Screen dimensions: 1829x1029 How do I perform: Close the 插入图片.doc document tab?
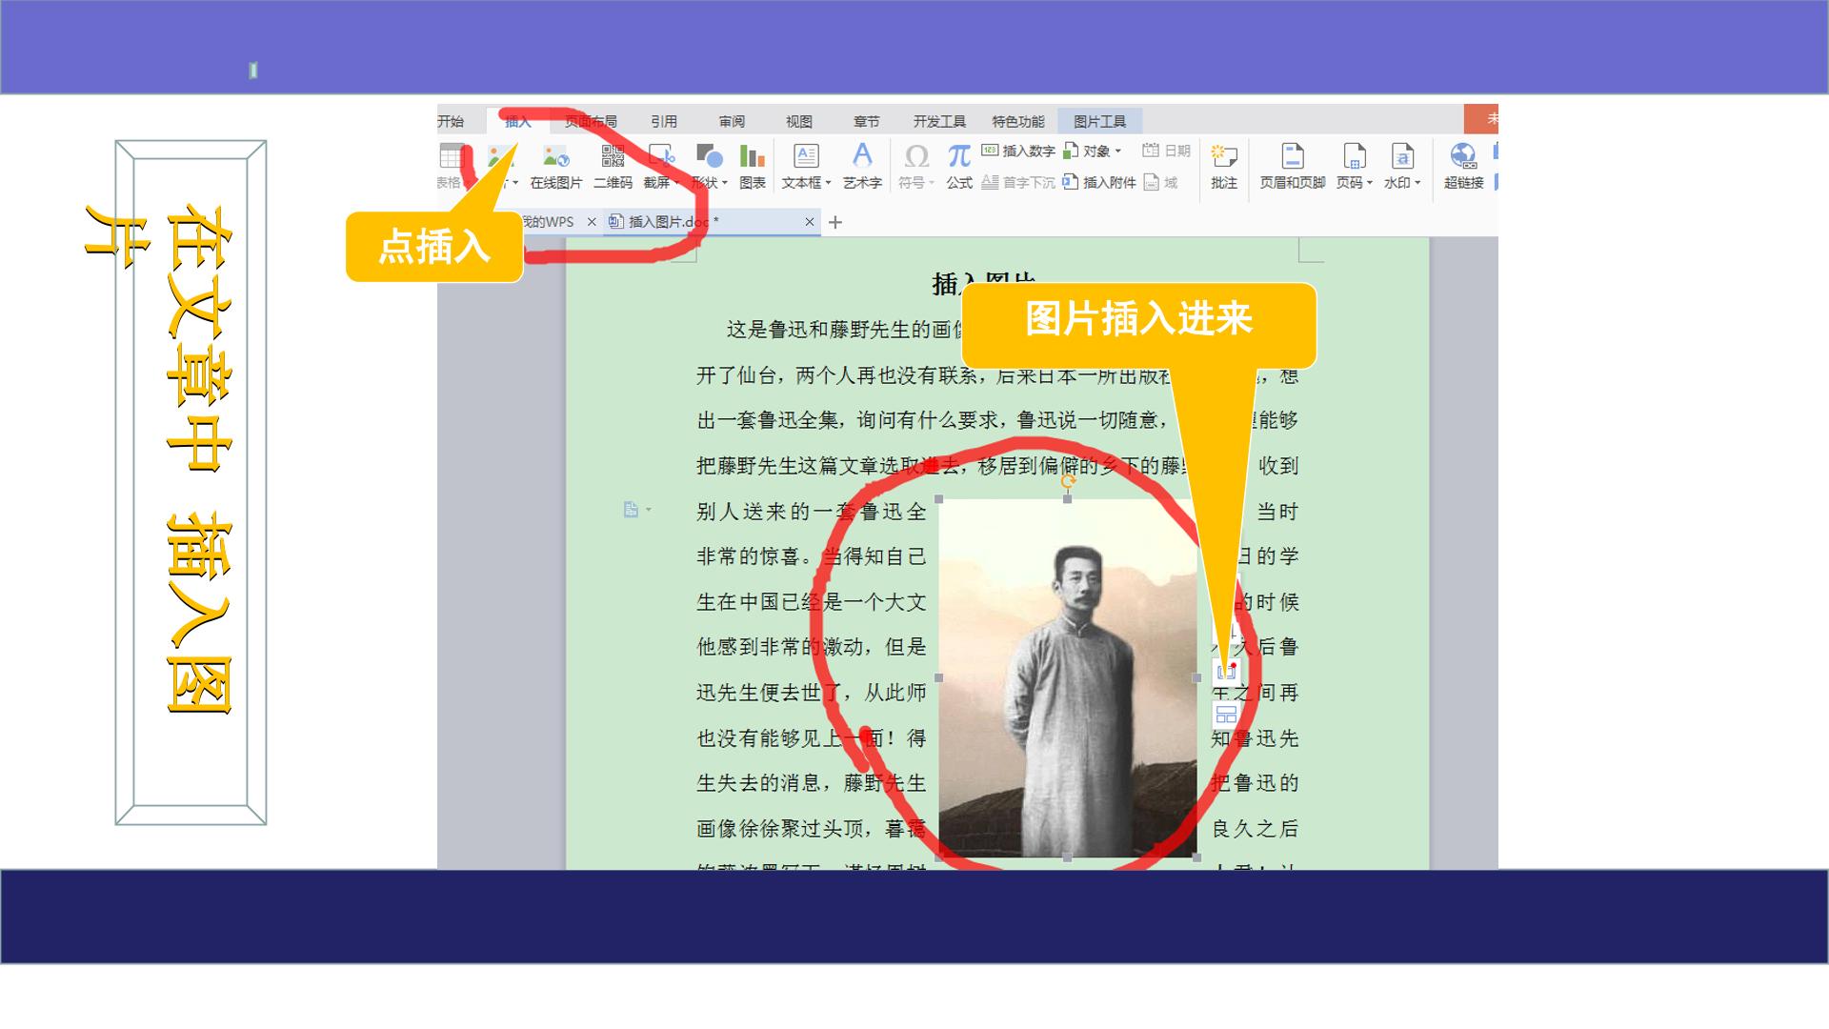810,222
